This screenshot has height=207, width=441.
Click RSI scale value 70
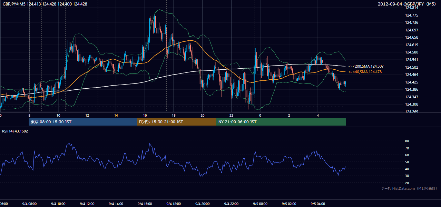[x=407, y=148]
